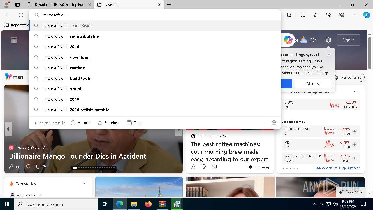Dislike the coffee machines article

tap(204, 167)
